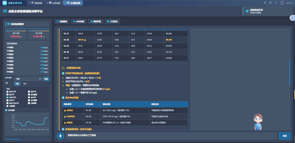Click the chart icon on the AI 智能问数 tab
The height and width of the screenshot is (143, 295).
[68, 3]
